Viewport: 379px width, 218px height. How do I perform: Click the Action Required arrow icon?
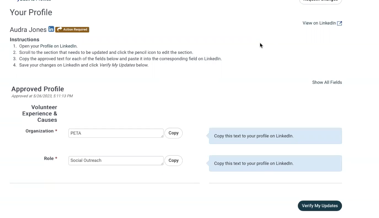pos(59,30)
